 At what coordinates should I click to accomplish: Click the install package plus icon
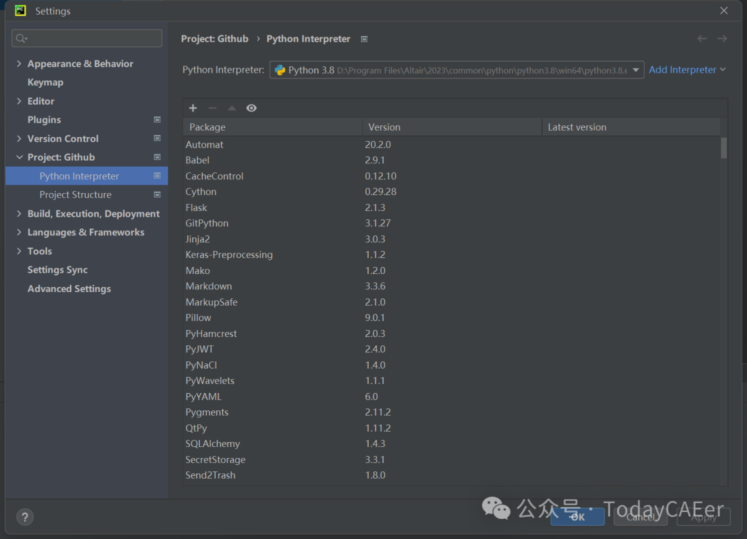(193, 108)
